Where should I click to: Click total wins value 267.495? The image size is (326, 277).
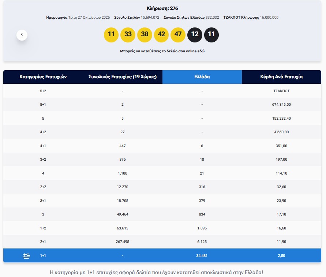pyautogui.click(x=123, y=242)
